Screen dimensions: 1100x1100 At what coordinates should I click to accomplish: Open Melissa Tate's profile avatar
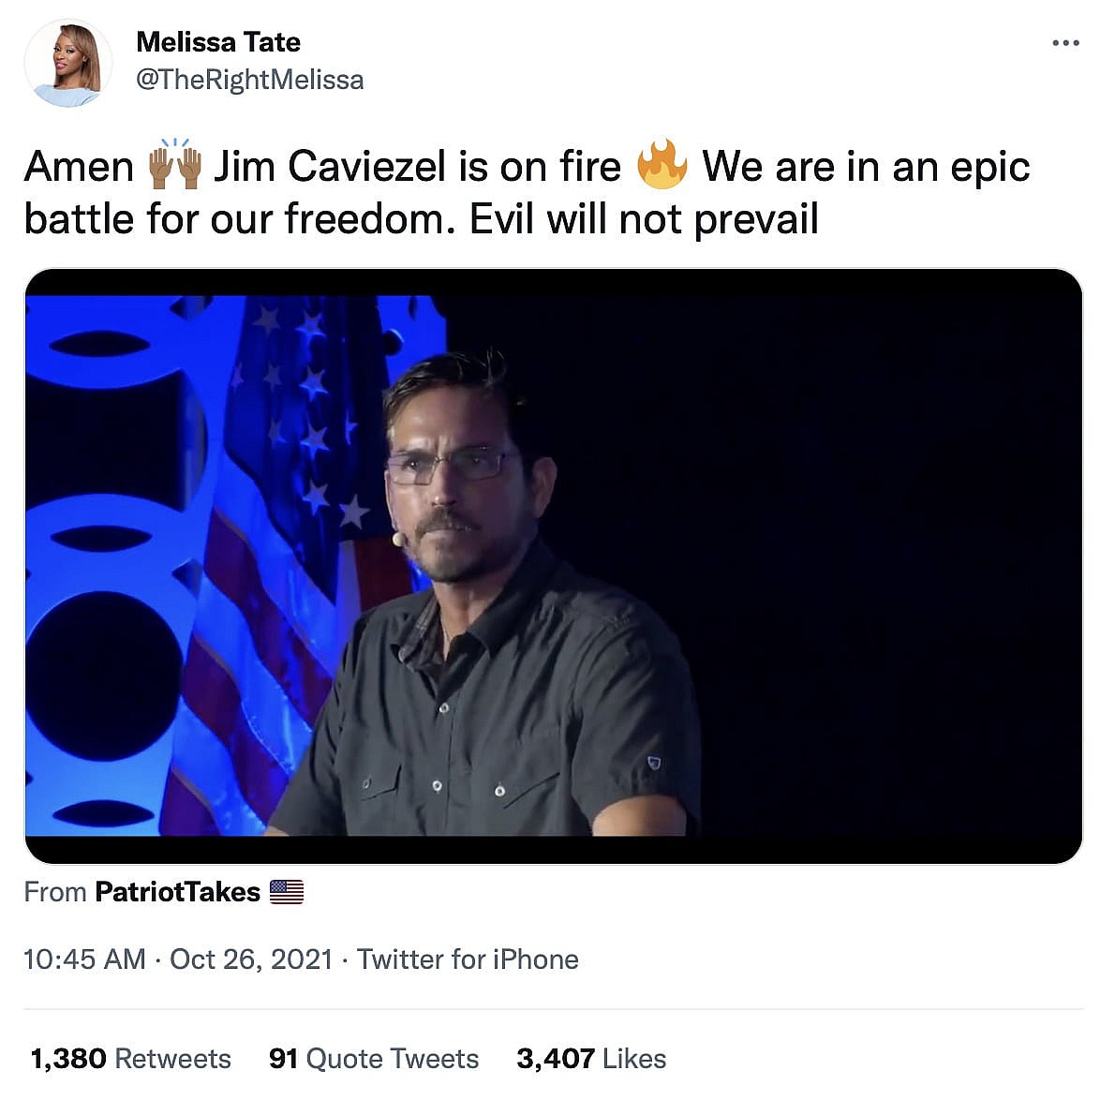(x=68, y=63)
